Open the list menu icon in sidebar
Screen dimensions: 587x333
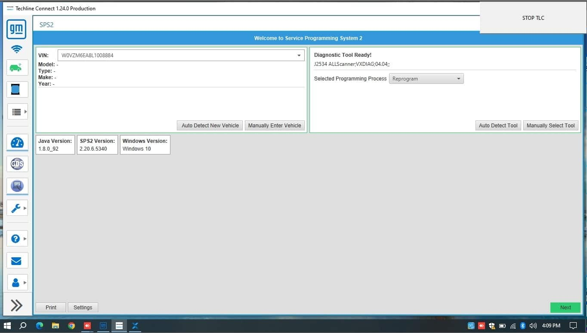(17, 112)
